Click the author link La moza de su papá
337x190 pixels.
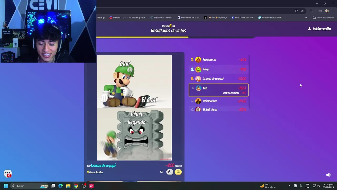(103, 165)
